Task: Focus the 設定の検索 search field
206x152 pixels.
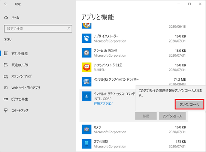Action: 38,29
